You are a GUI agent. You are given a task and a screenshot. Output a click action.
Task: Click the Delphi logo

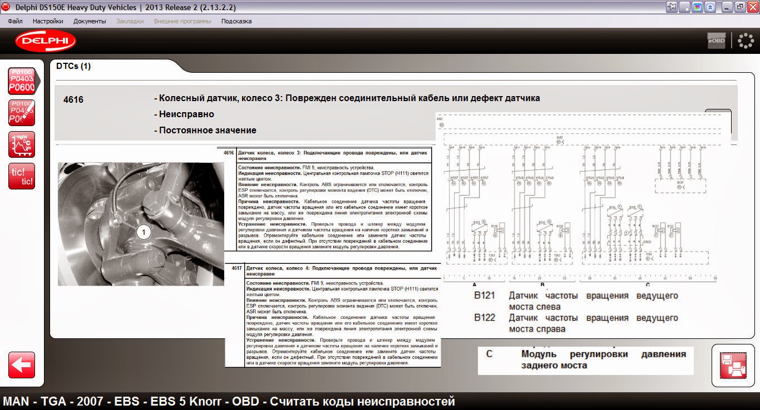coord(46,41)
